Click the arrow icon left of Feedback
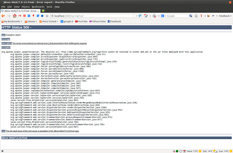233x153 pixels. click(x=213, y=16)
